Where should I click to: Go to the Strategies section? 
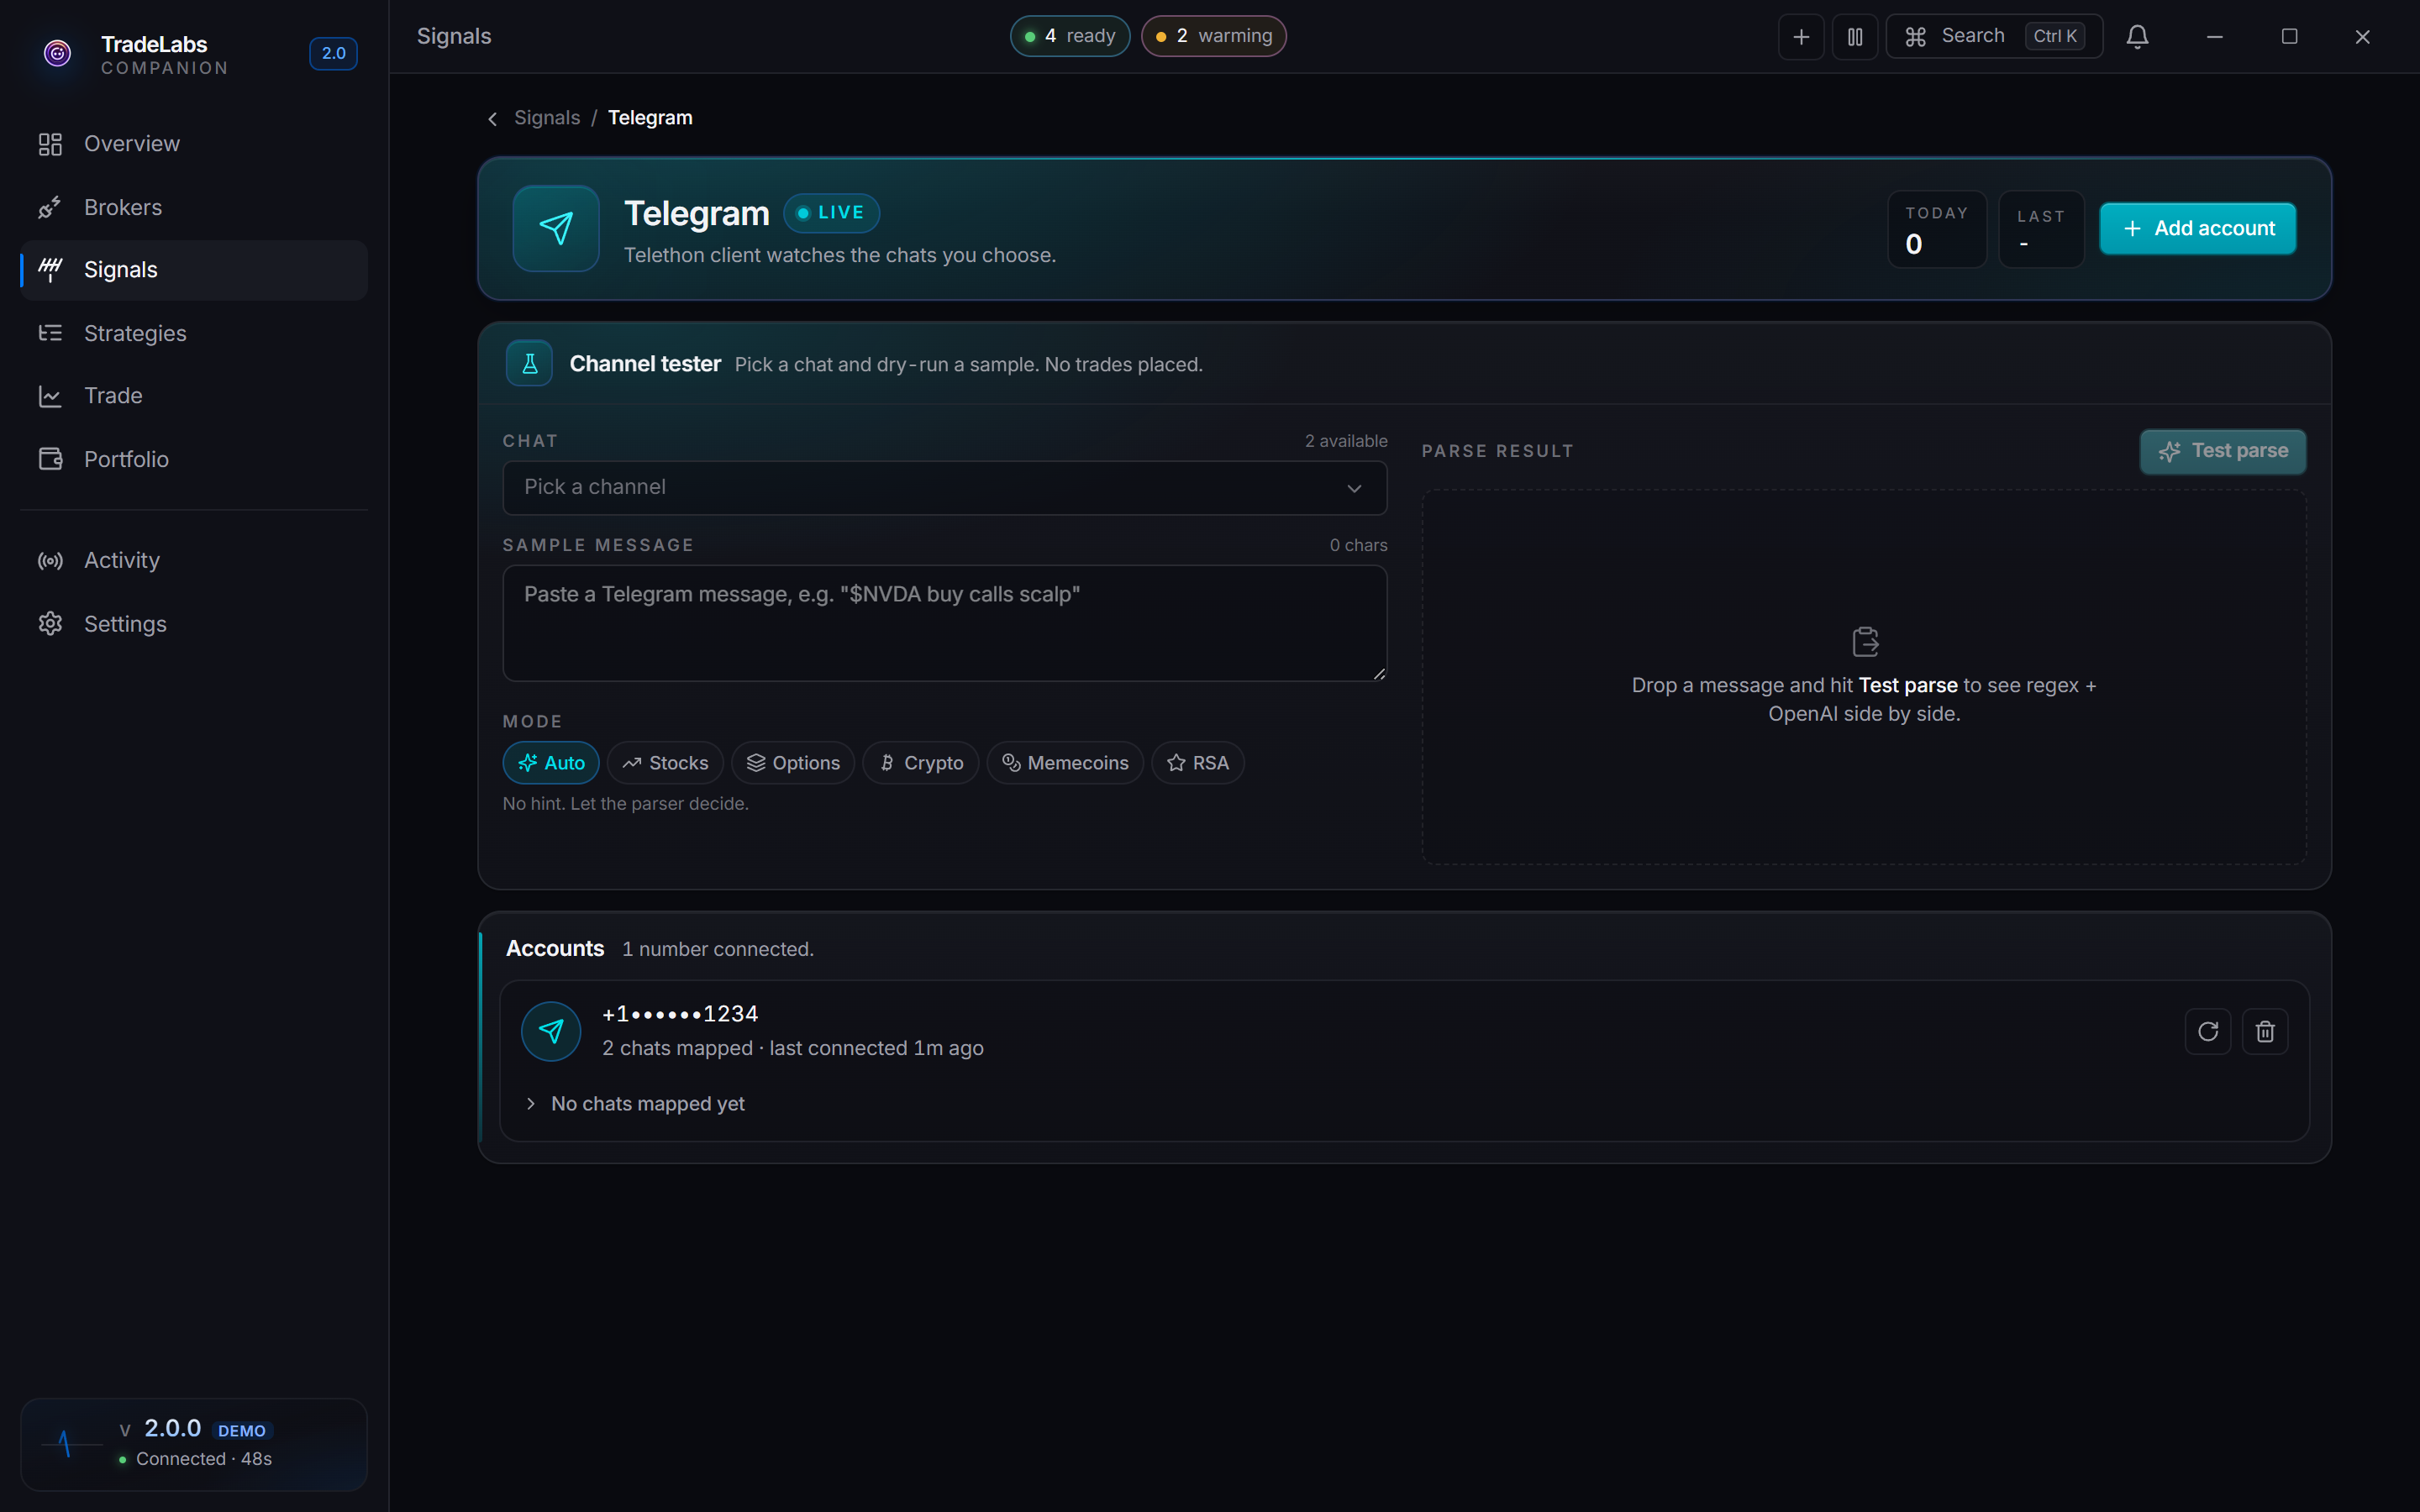pyautogui.click(x=194, y=333)
